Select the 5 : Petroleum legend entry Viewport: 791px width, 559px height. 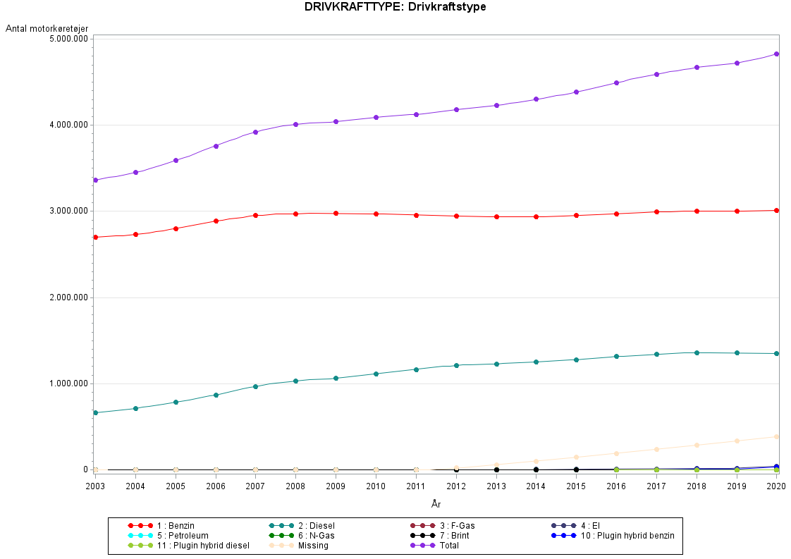coord(183,536)
